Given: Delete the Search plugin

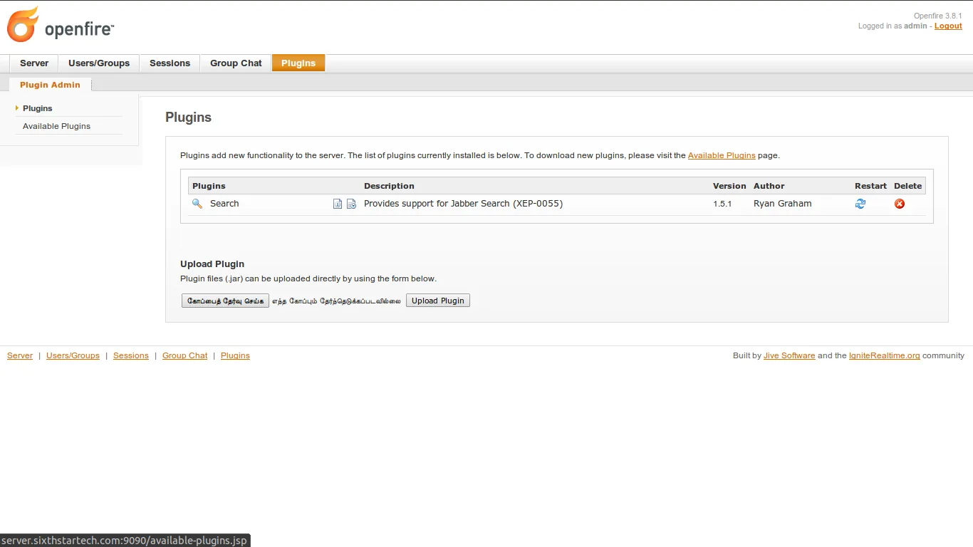Looking at the screenshot, I should coord(900,204).
